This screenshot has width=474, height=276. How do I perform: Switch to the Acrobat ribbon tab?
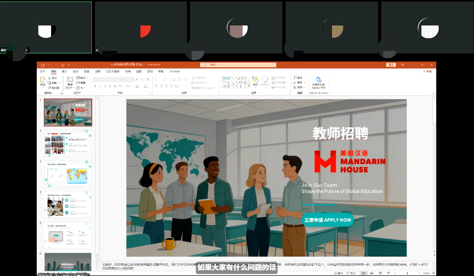coord(175,71)
